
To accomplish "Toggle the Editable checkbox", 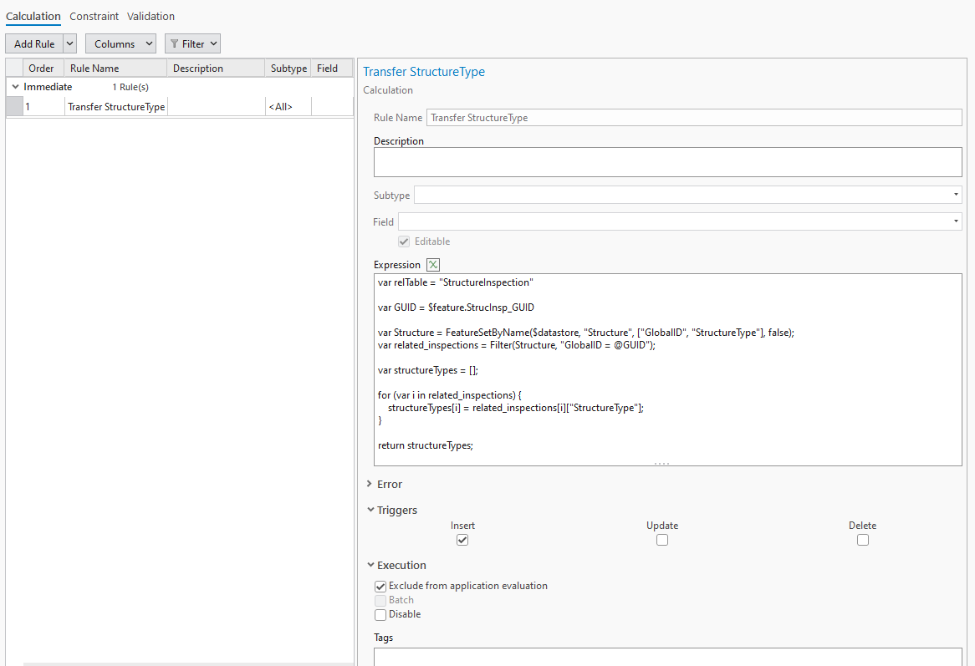I will click(x=404, y=241).
